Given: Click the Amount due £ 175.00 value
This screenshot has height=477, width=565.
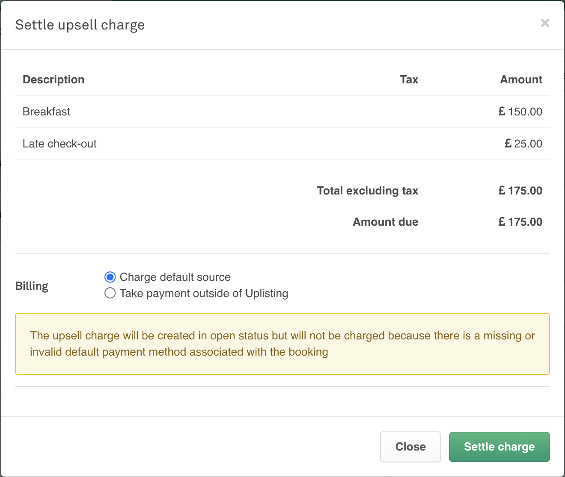Looking at the screenshot, I should point(520,222).
